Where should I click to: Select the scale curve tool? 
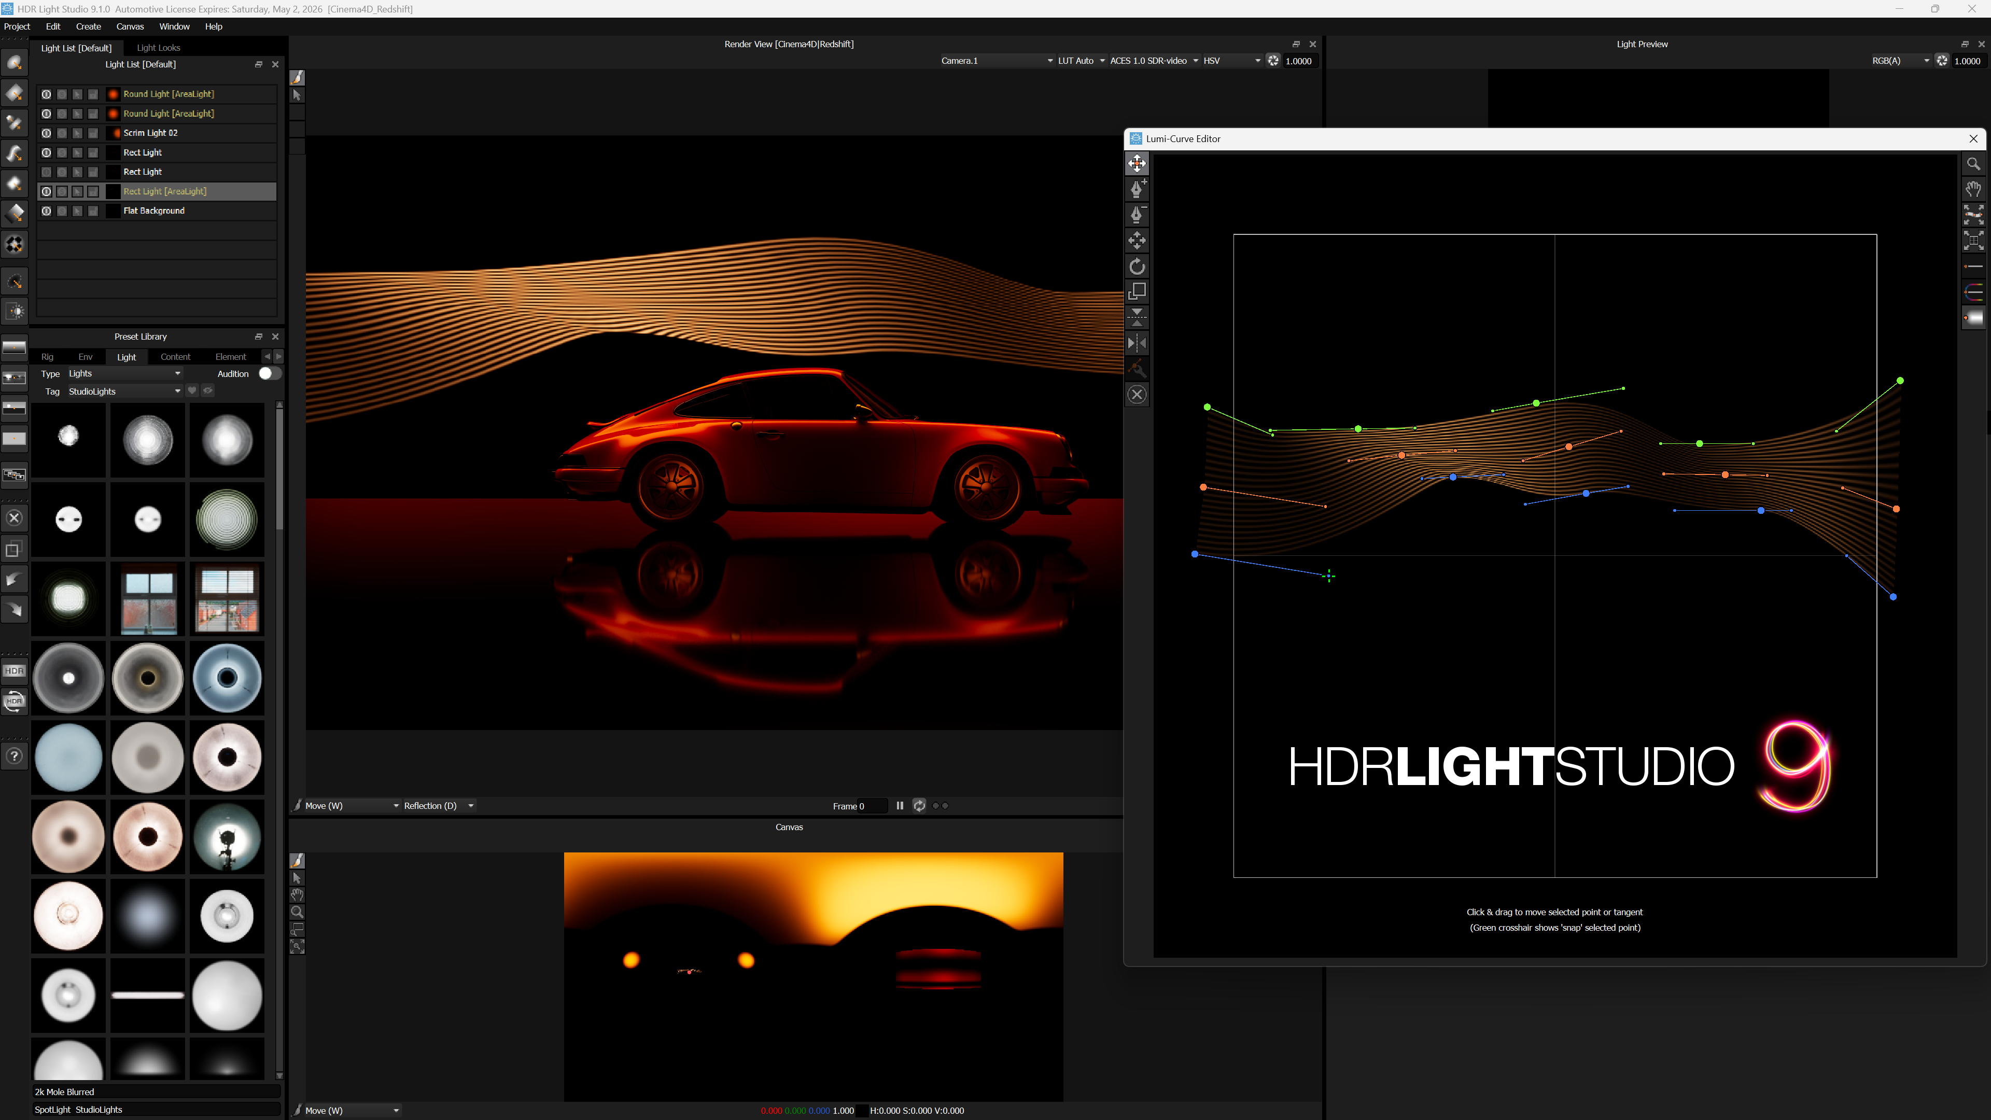(1136, 291)
